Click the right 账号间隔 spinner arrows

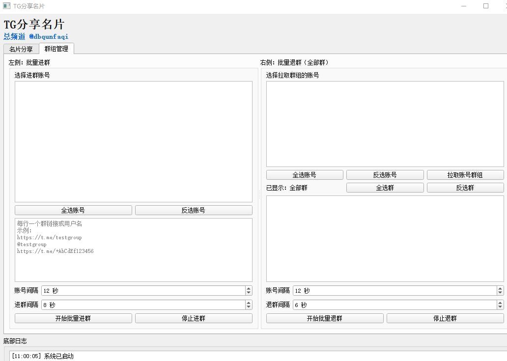click(500, 291)
